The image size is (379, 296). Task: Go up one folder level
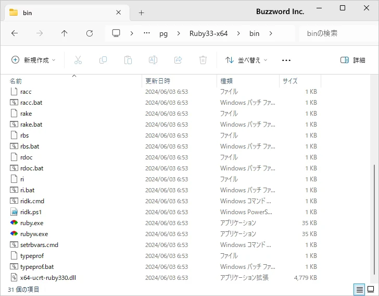tap(65, 33)
